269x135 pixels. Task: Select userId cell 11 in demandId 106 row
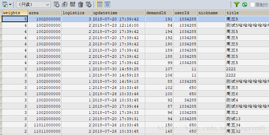click(185, 75)
